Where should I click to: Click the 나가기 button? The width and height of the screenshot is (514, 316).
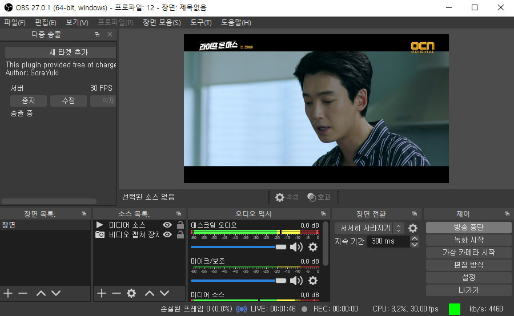click(468, 290)
